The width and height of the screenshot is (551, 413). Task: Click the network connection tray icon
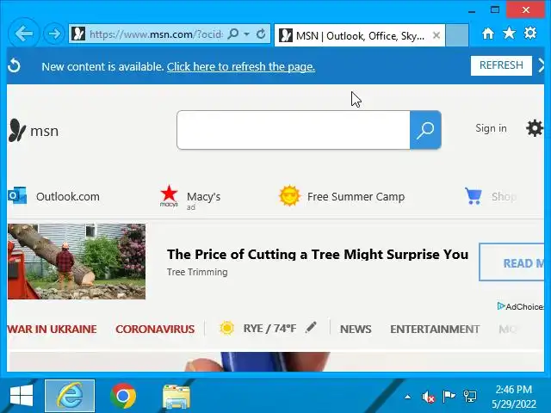click(469, 396)
